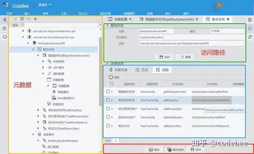This screenshot has height=154, width=254.
Task: Check row 3 checkbox for addPerson2Sys
Action: click(108, 108)
